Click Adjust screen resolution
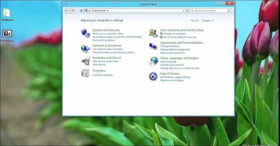 [173, 53]
